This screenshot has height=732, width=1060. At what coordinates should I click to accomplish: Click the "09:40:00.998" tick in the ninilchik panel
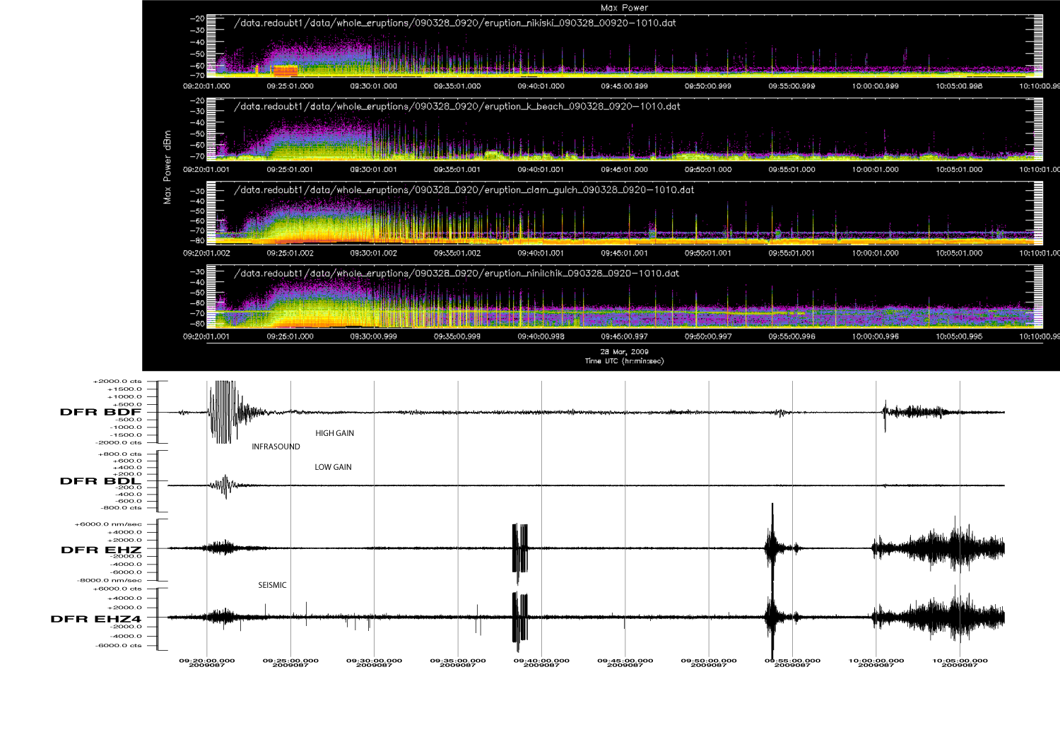pyautogui.click(x=541, y=336)
